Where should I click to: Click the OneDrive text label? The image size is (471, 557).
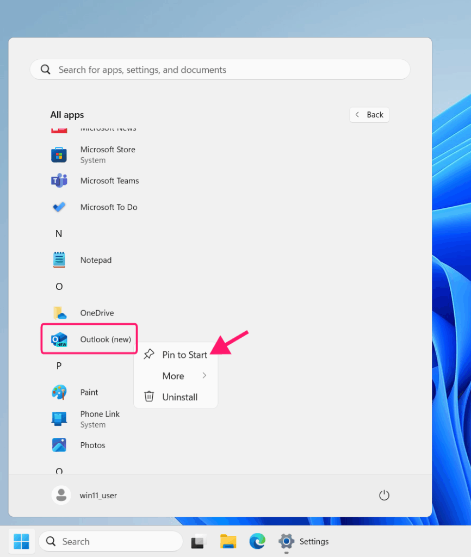tap(97, 313)
